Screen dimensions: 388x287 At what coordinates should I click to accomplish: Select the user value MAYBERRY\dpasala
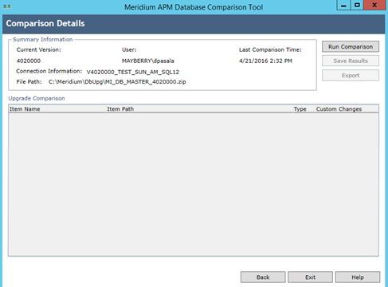[x=148, y=61]
